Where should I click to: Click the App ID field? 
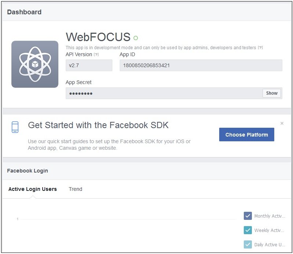pos(201,65)
